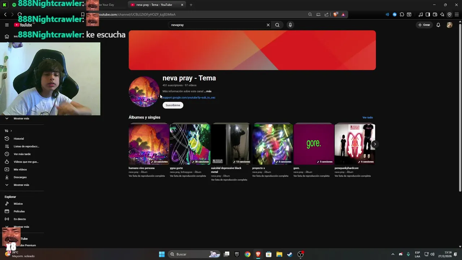Open YouTube notifications bell
Image resolution: width=462 pixels, height=260 pixels.
438,25
